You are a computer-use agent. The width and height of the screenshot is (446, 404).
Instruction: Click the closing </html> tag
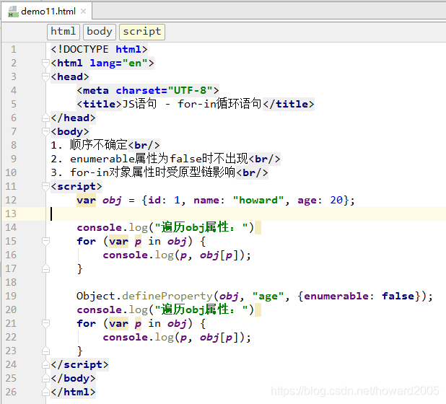73,392
